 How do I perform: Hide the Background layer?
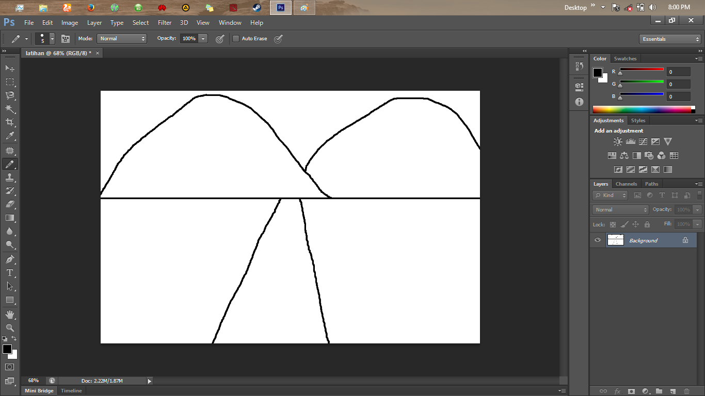[x=597, y=240]
